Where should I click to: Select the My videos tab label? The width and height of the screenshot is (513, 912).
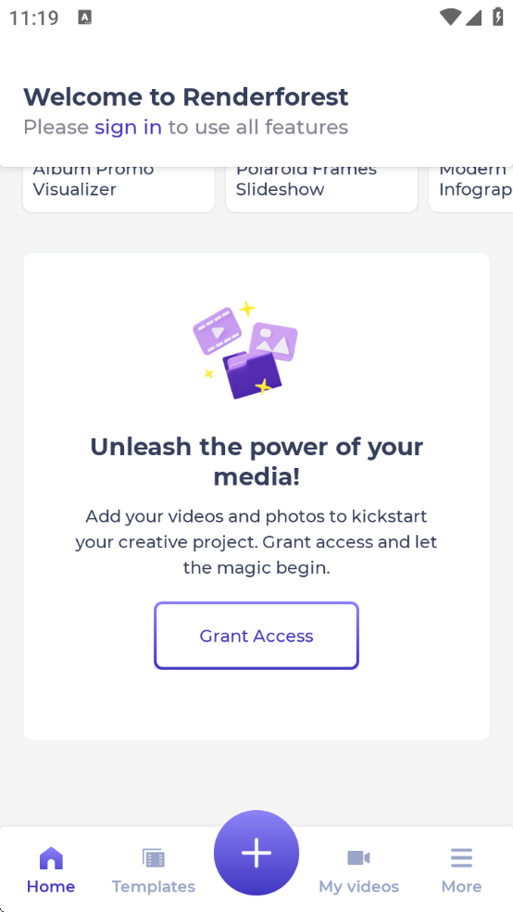point(358,886)
